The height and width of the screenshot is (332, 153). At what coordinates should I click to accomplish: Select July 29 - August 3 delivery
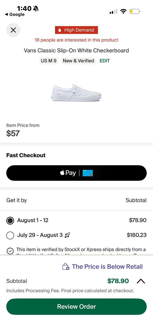(76, 235)
